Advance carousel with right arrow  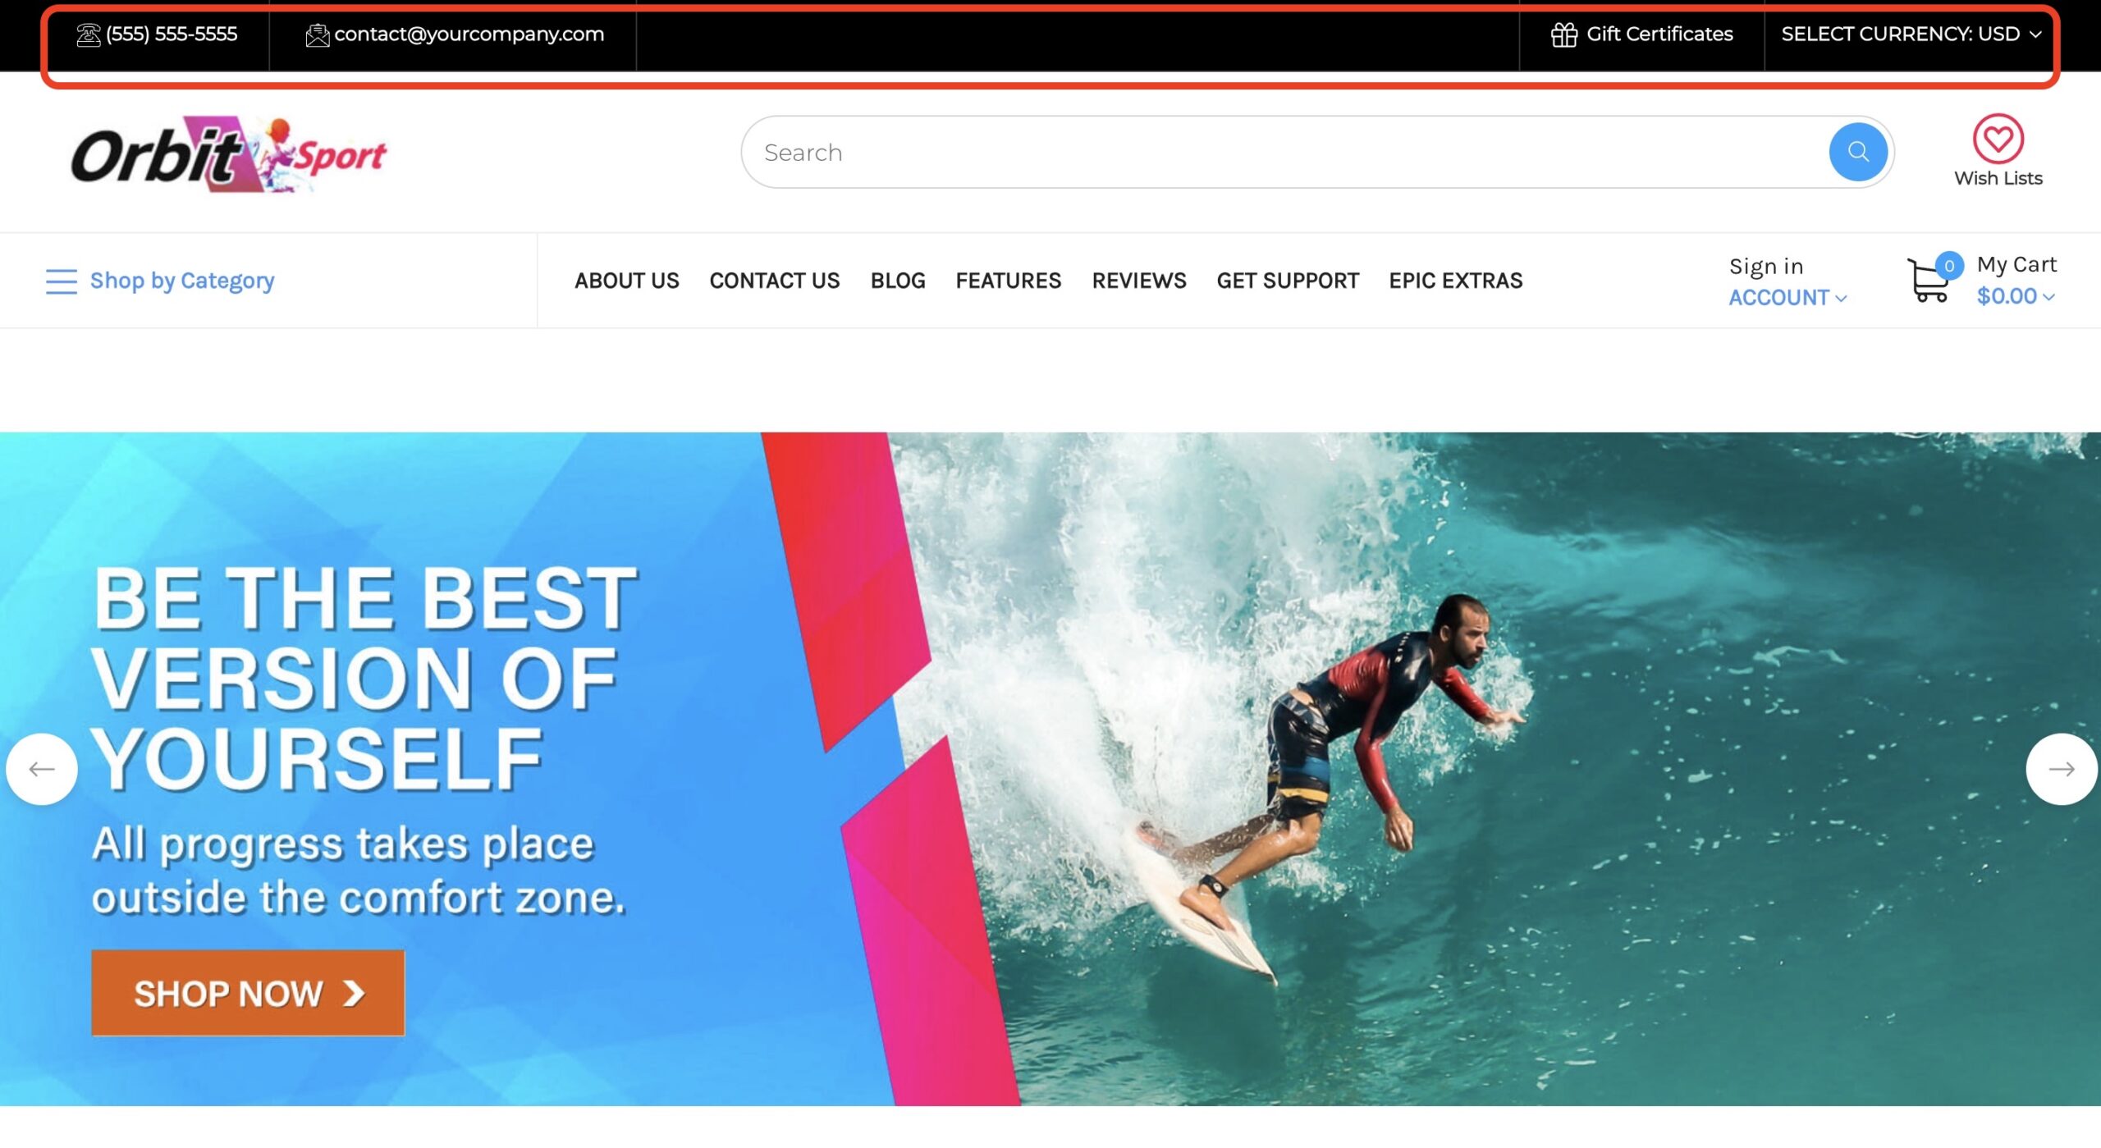click(x=2062, y=769)
